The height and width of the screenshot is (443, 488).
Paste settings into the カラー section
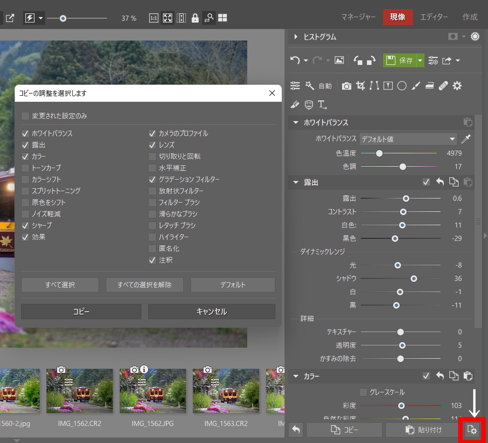coord(468,376)
